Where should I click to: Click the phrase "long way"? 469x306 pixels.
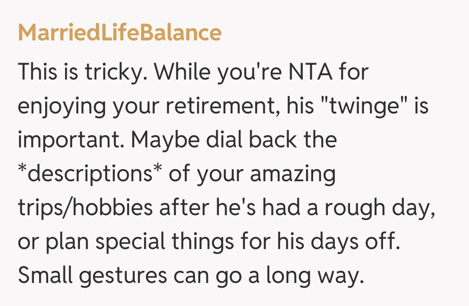coord(311,276)
